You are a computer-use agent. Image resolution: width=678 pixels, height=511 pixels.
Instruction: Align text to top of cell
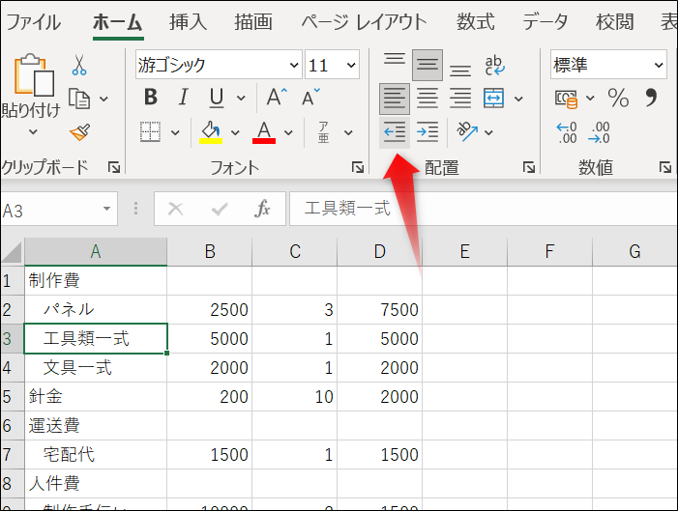pos(395,61)
